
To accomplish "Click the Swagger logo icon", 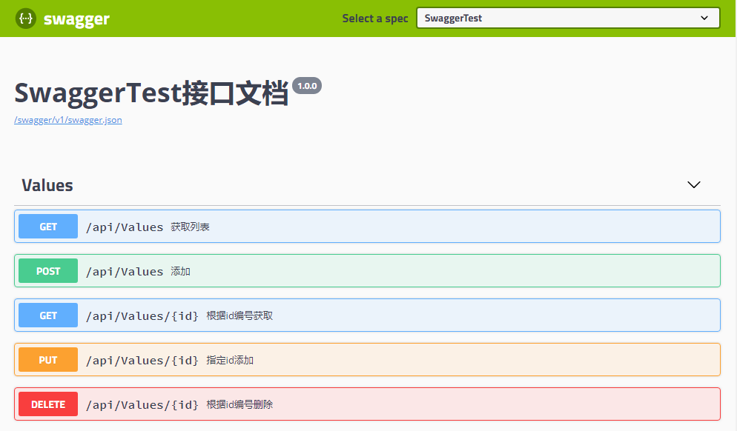I will 27,19.
